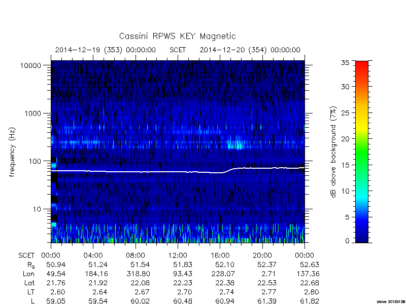Click the 12:00 time tick label

pos(178,256)
